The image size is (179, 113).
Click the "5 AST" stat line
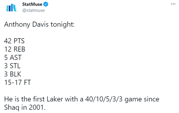coord(13,58)
